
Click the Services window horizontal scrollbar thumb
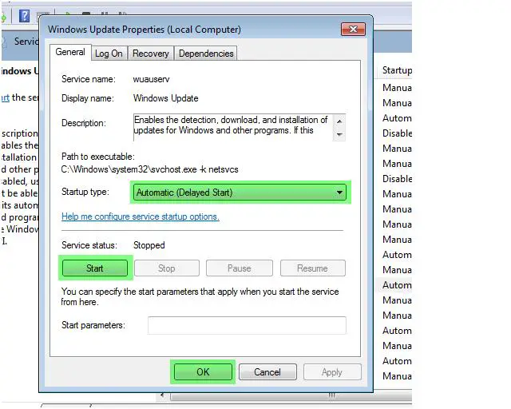291,396
